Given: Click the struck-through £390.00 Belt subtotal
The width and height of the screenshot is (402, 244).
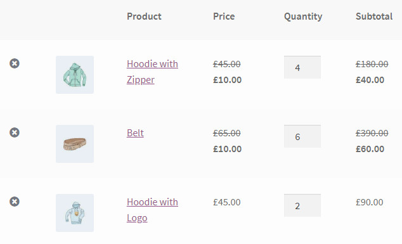Looking at the screenshot, I should point(372,133).
